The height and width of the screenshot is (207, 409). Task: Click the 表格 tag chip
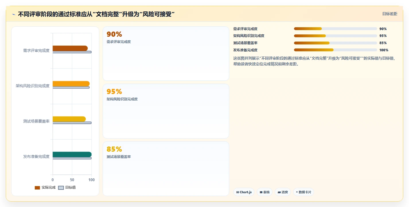264,192
